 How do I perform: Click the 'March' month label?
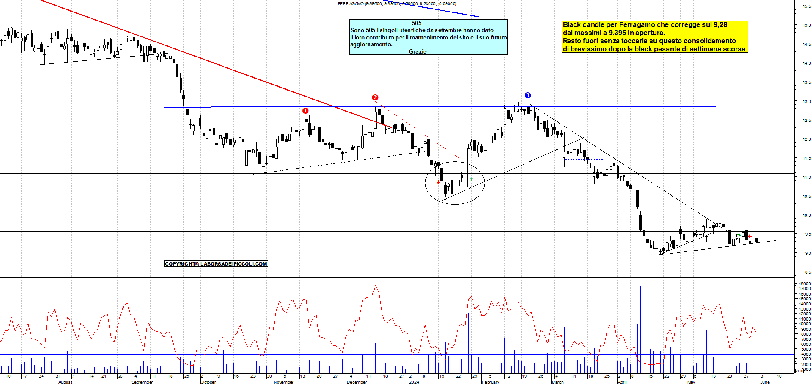point(558,382)
